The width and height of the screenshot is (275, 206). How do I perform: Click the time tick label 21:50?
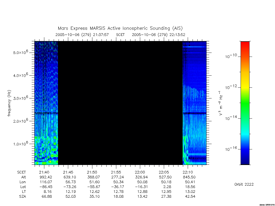point(92,172)
